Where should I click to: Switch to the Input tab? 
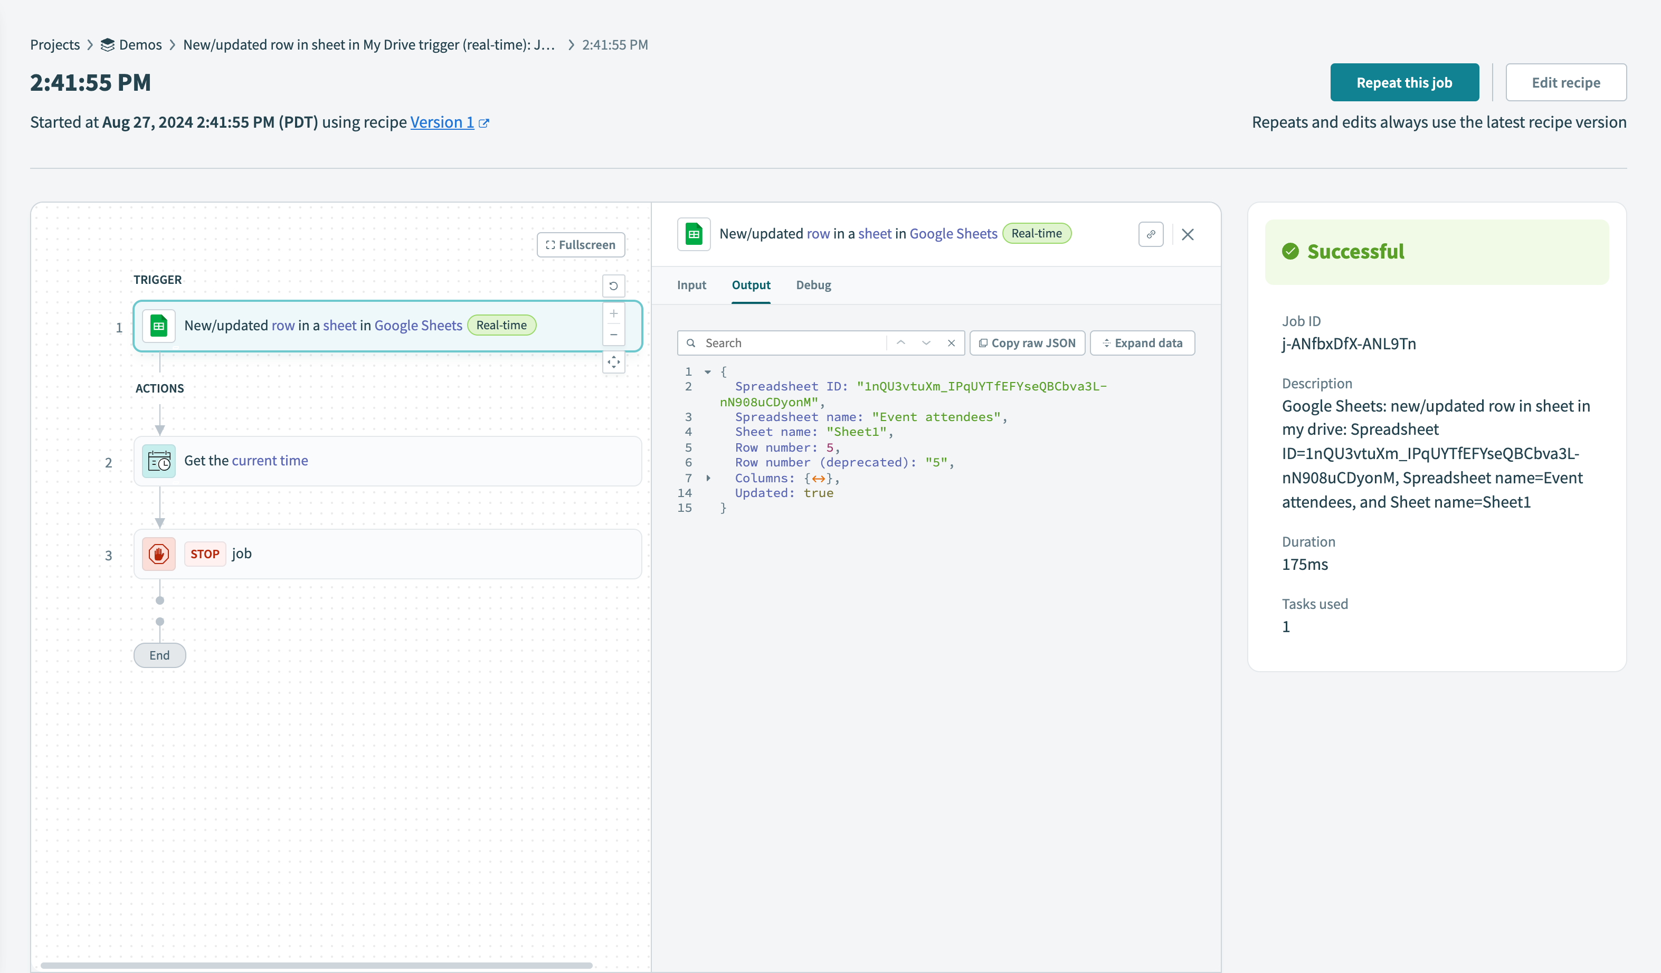(691, 285)
